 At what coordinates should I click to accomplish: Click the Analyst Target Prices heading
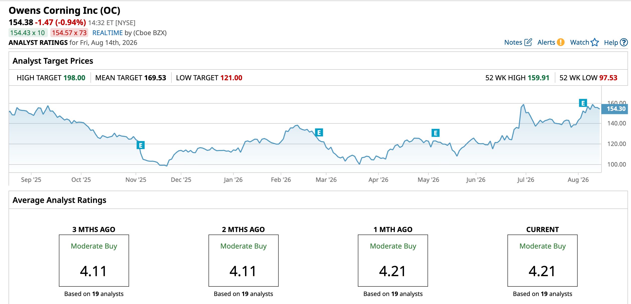(x=53, y=61)
